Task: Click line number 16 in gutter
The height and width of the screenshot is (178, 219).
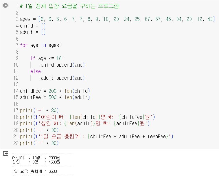Action: (16, 104)
